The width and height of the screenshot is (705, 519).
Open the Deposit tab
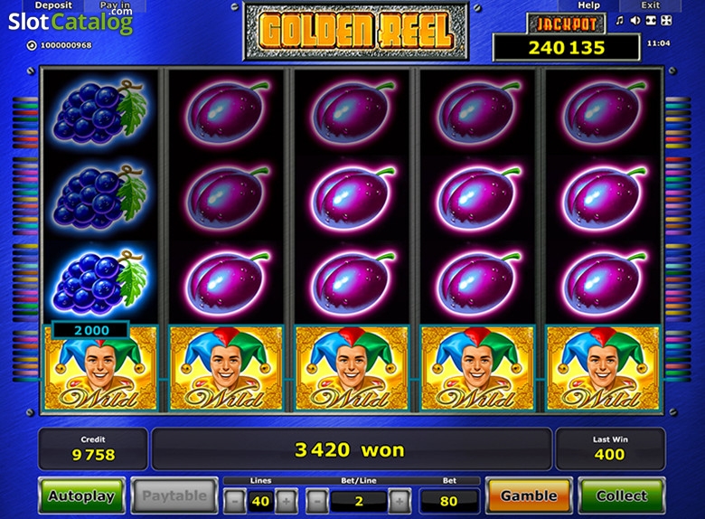53,5
